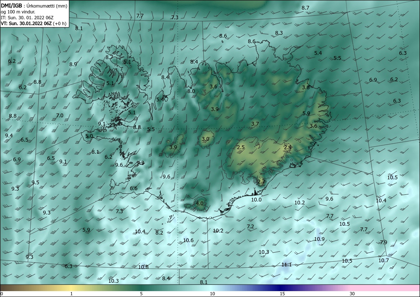Screen dimensions: 420x297
Task: Click the color scale label '10'
Action: pos(212,294)
